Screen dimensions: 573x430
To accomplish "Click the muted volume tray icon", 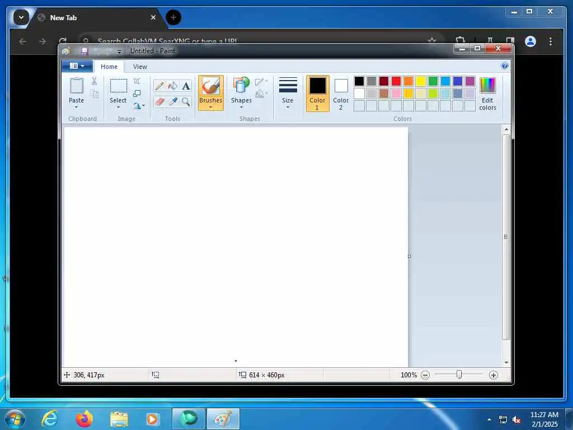I will click(516, 420).
